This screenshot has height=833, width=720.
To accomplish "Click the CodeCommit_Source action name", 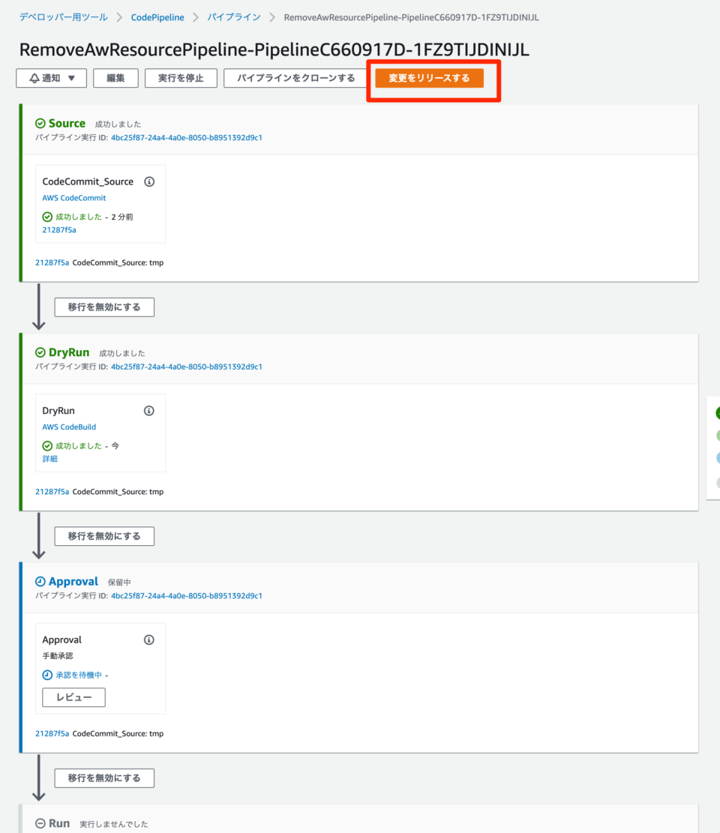I will [88, 181].
